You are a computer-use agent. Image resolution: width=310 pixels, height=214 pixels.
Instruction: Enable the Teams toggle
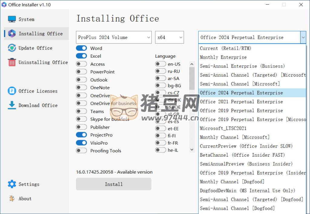tap(81, 111)
